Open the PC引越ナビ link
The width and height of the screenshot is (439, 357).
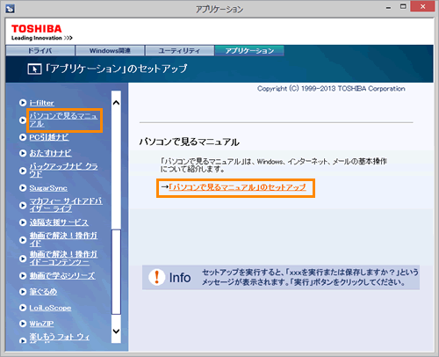(49, 137)
